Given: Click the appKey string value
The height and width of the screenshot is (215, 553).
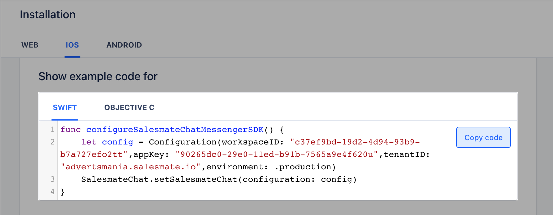Looking at the screenshot, I should click(x=276, y=154).
